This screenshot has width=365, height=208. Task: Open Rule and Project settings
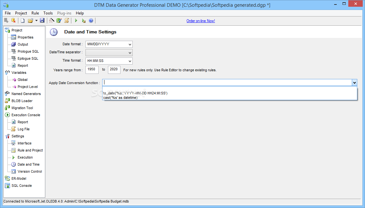[30, 150]
